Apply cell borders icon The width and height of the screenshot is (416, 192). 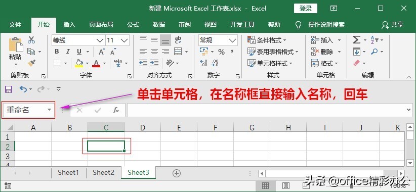[x=57, y=63]
